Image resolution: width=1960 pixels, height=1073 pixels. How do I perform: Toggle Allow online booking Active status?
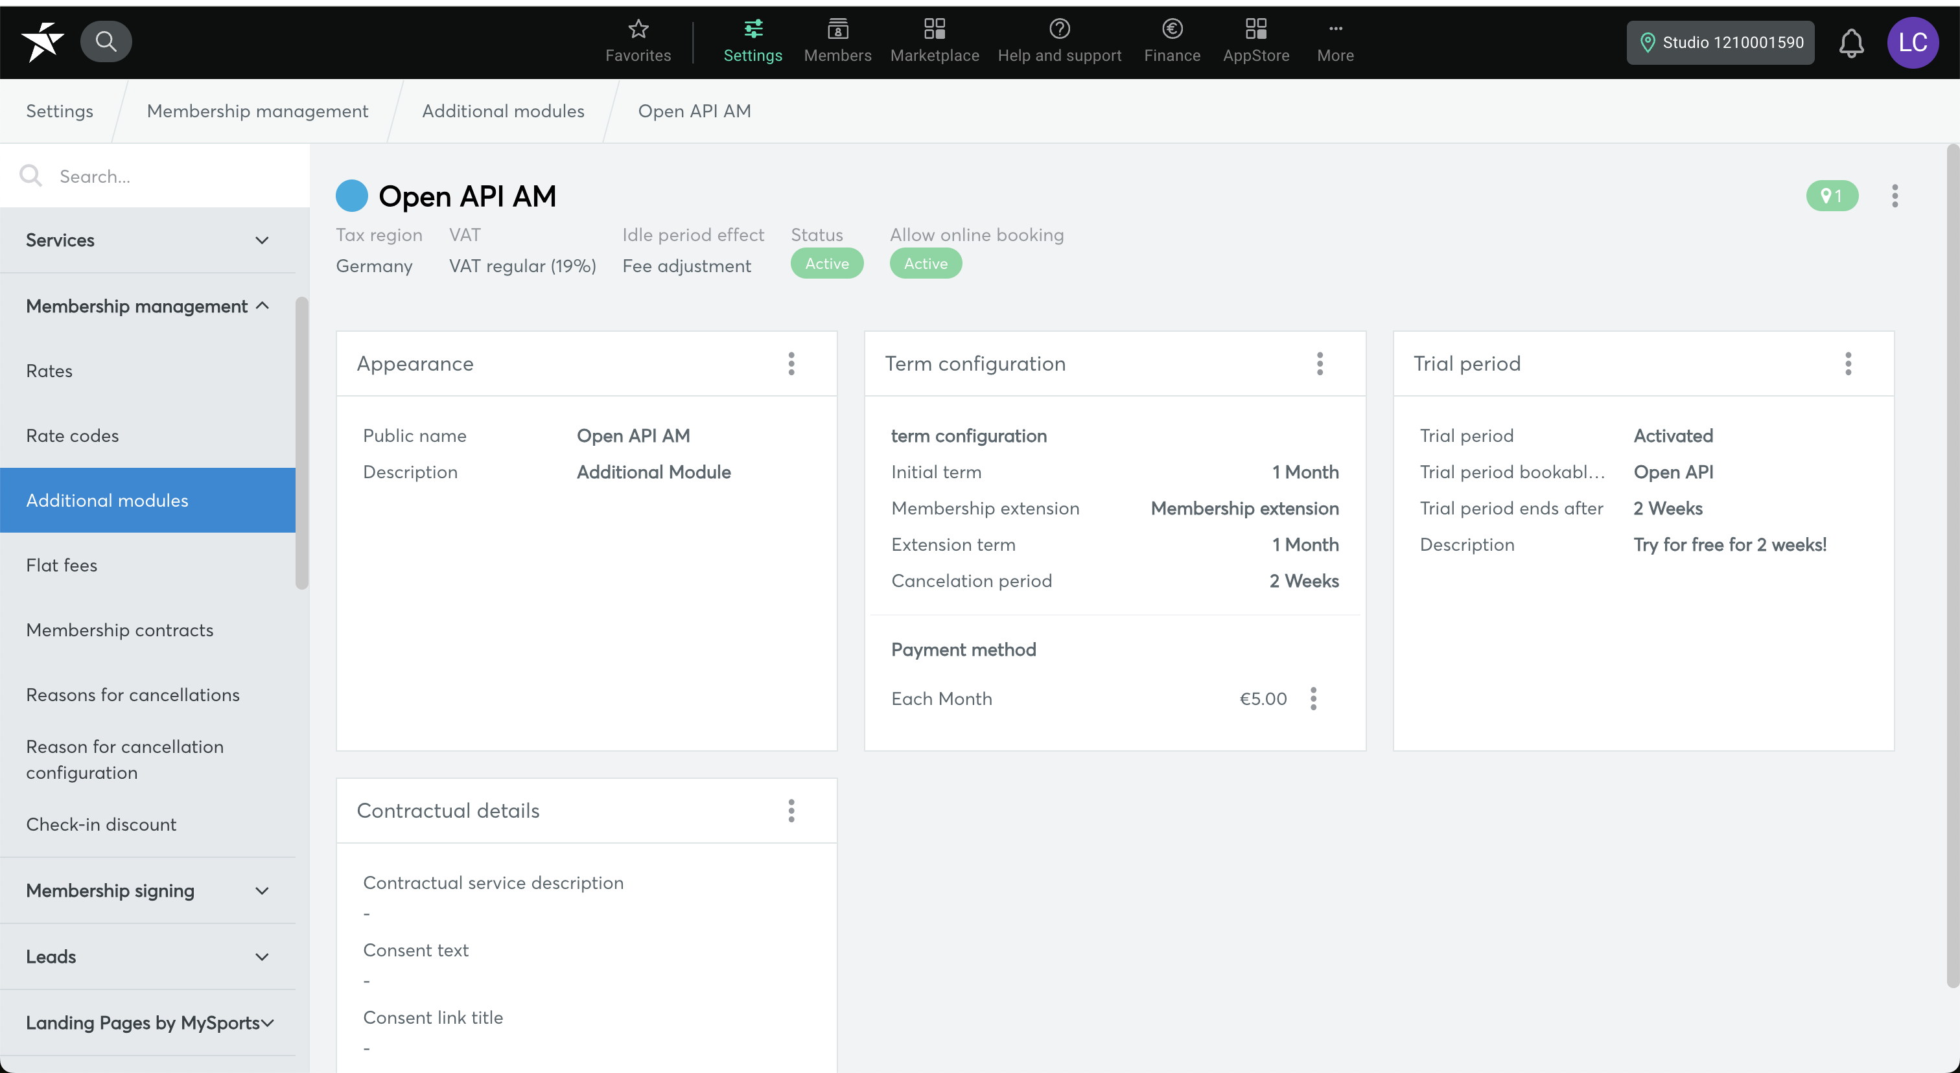pyautogui.click(x=925, y=263)
